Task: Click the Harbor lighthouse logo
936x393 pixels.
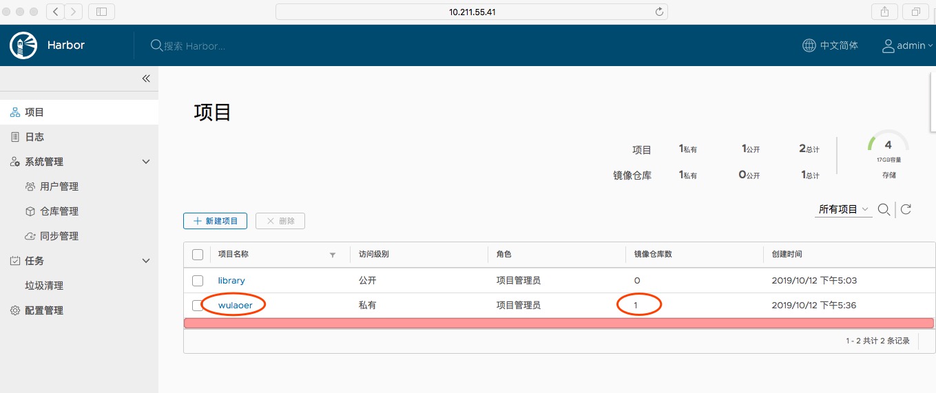Action: [23, 45]
